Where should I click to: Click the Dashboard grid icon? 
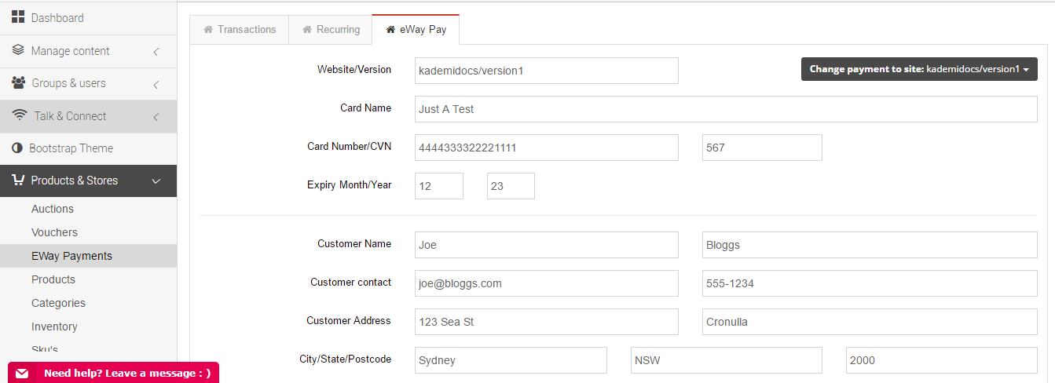(18, 17)
